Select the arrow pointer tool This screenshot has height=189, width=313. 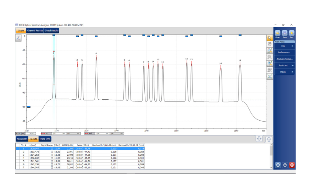coord(270,38)
